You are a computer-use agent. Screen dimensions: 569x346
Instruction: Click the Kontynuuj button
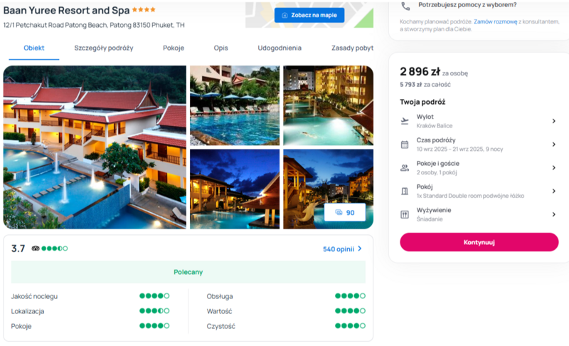point(479,242)
